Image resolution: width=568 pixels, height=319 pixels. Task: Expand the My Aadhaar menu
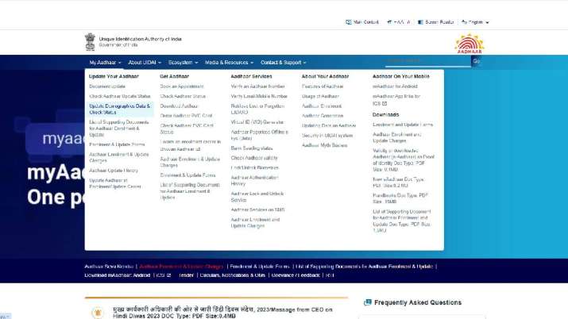click(105, 62)
